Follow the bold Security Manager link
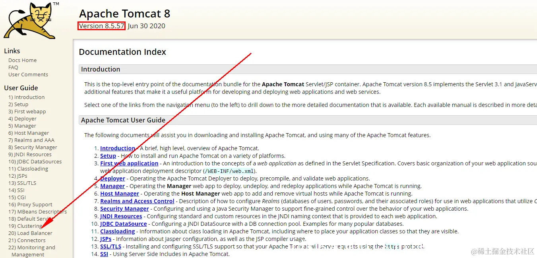537x258 pixels. pyautogui.click(x=124, y=209)
